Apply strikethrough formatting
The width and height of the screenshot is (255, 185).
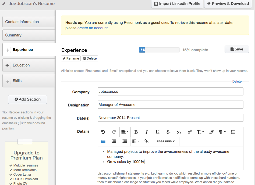pyautogui.click(x=168, y=132)
